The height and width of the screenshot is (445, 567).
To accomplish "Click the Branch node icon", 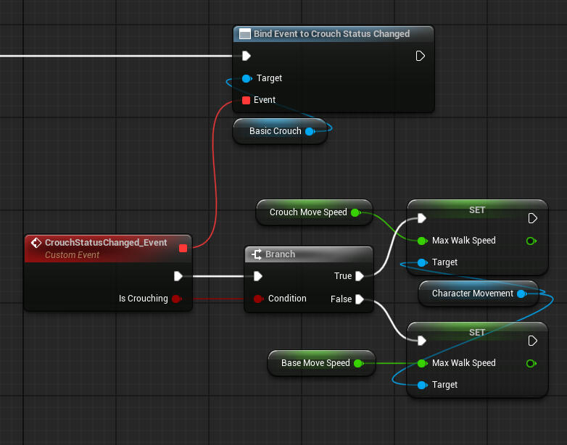I will point(256,254).
